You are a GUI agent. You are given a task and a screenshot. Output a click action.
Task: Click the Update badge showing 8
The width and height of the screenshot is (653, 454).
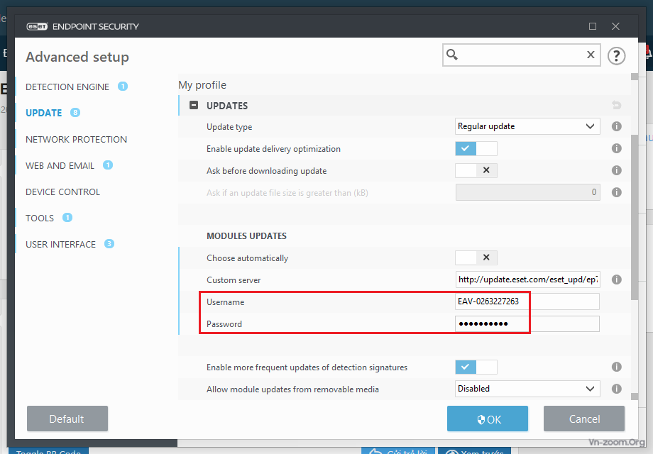pos(75,112)
